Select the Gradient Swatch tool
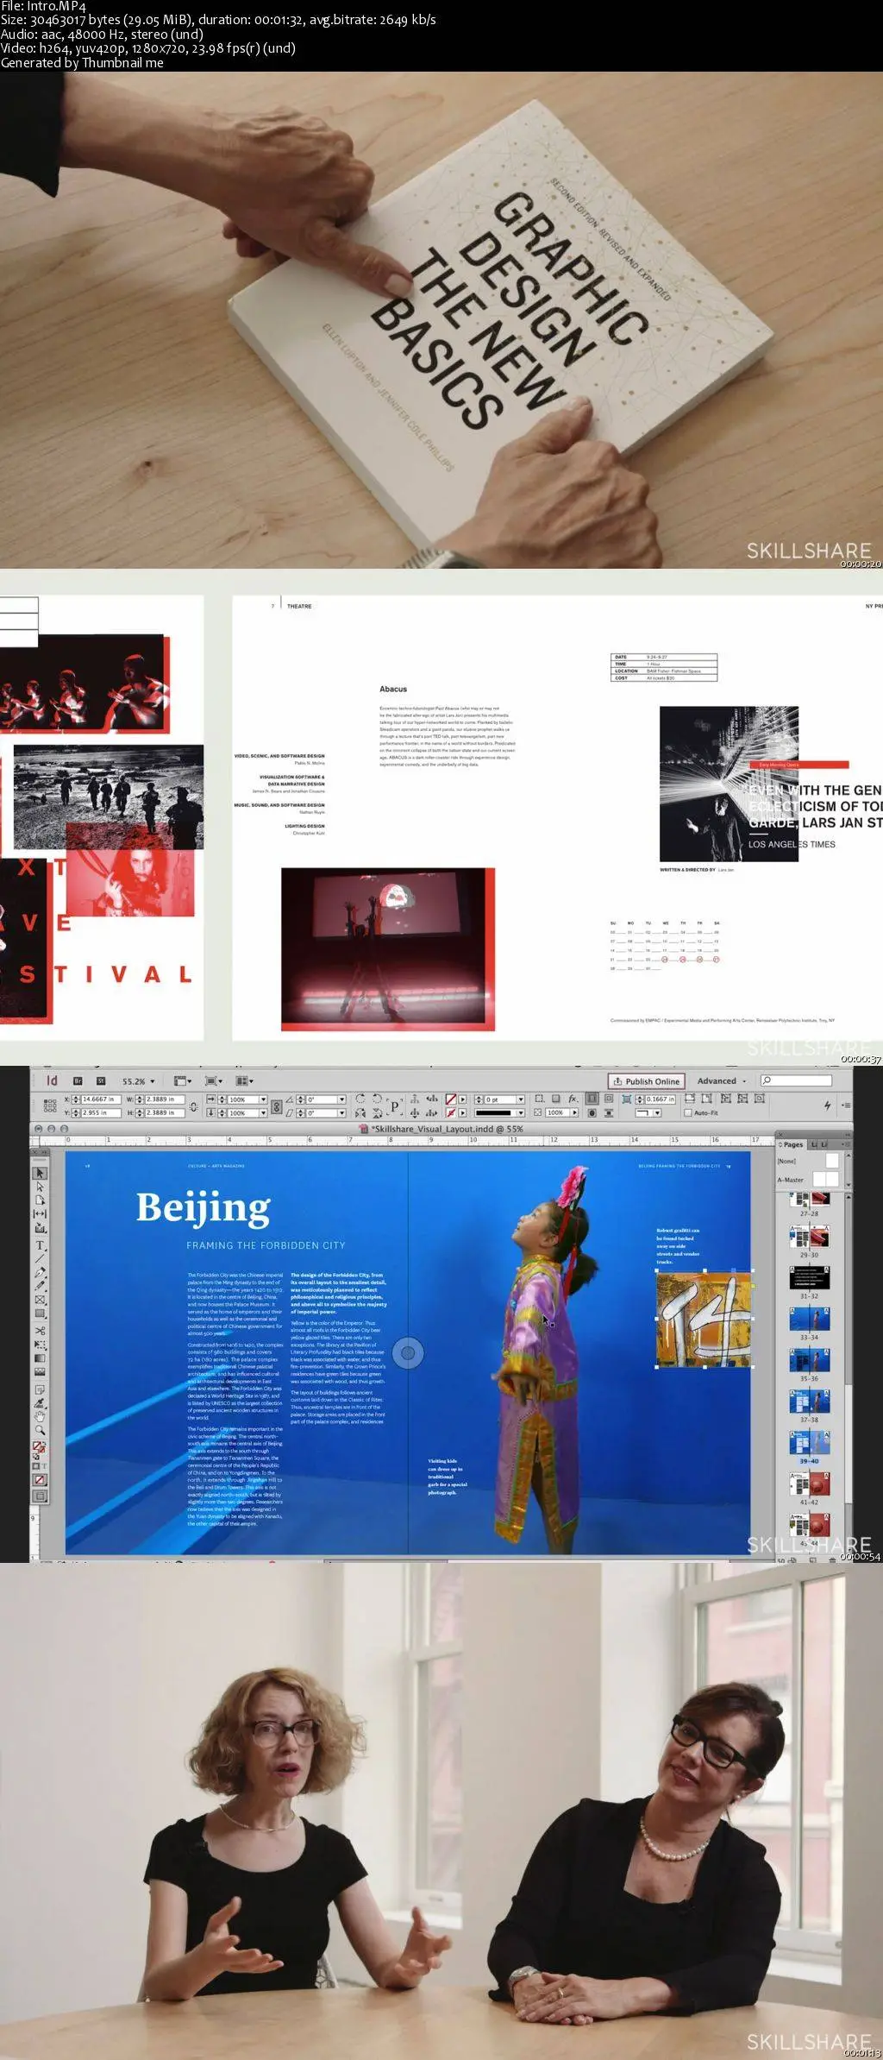Image resolution: width=883 pixels, height=2060 pixels. click(40, 1358)
